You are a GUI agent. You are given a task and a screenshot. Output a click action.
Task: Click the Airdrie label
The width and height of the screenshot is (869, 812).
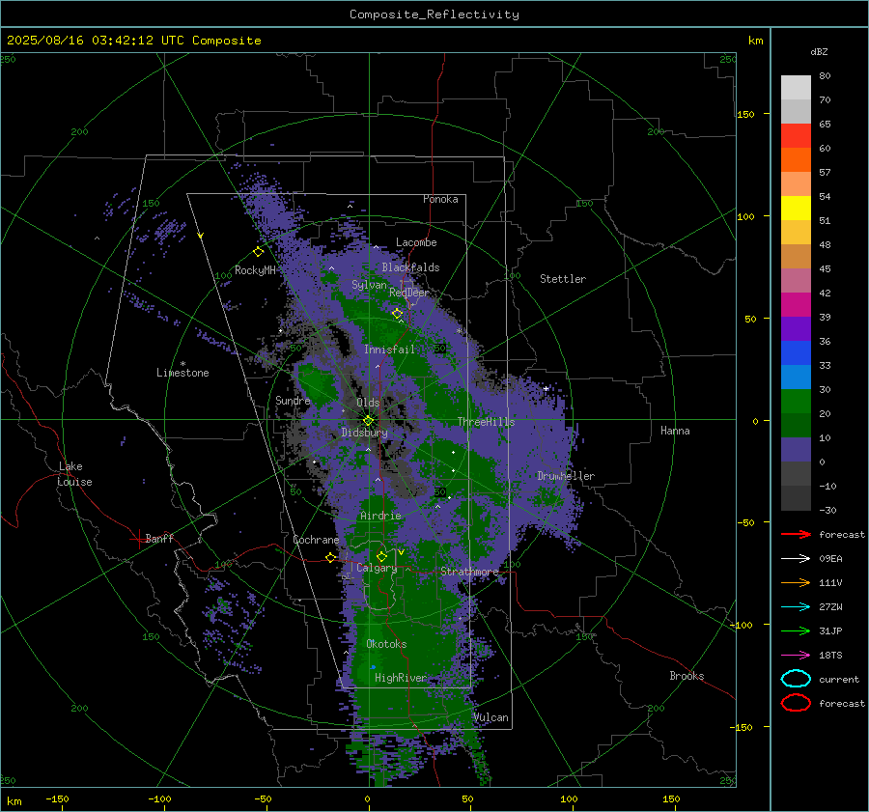[x=380, y=516]
